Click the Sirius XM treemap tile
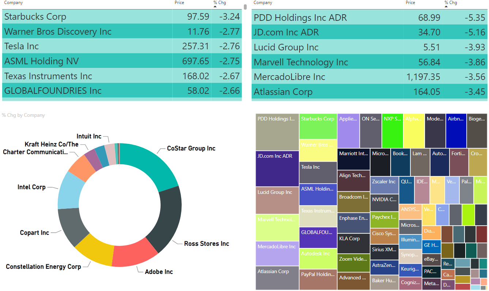The width and height of the screenshot is (489, 291). click(384, 252)
